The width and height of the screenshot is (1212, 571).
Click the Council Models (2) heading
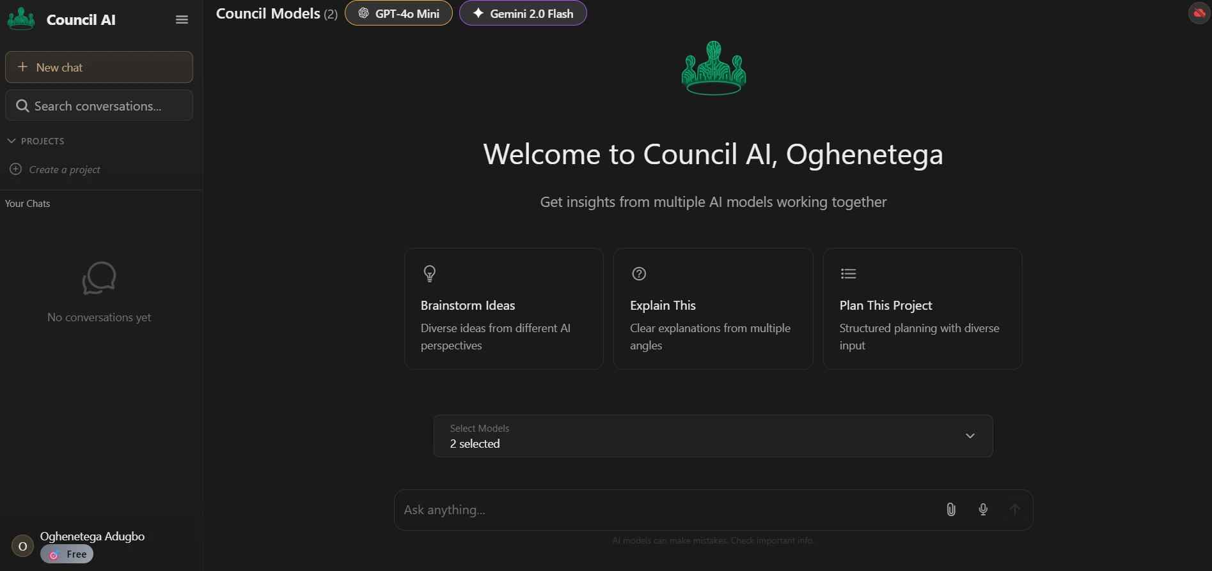tap(277, 13)
